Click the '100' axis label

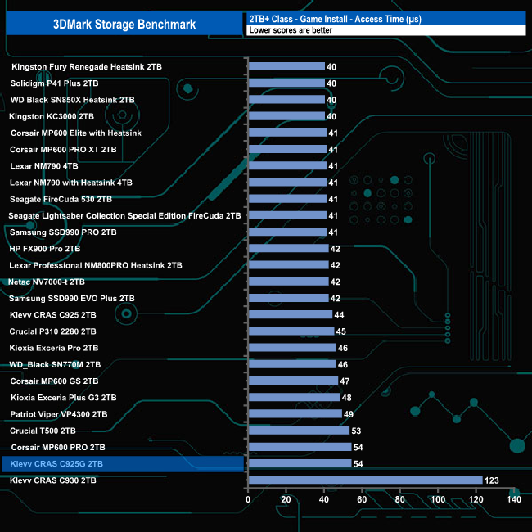(438, 499)
